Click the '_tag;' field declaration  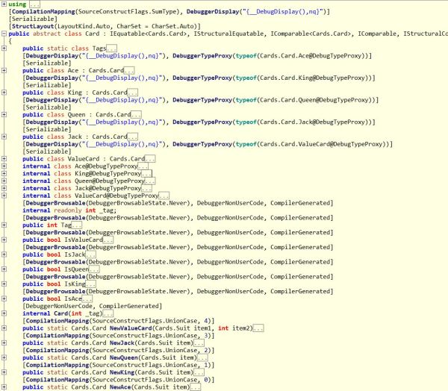click(x=108, y=210)
